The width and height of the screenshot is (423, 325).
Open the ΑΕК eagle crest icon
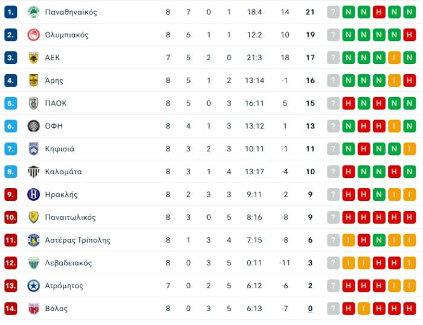coord(34,58)
